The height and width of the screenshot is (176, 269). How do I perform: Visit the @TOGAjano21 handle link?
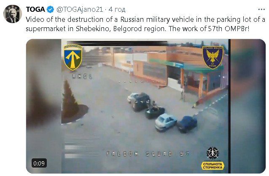[80, 9]
